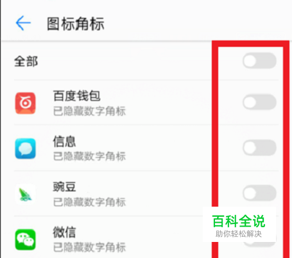Click the green 微信 app icon
Screen dimensions: 292x258
tap(25, 239)
